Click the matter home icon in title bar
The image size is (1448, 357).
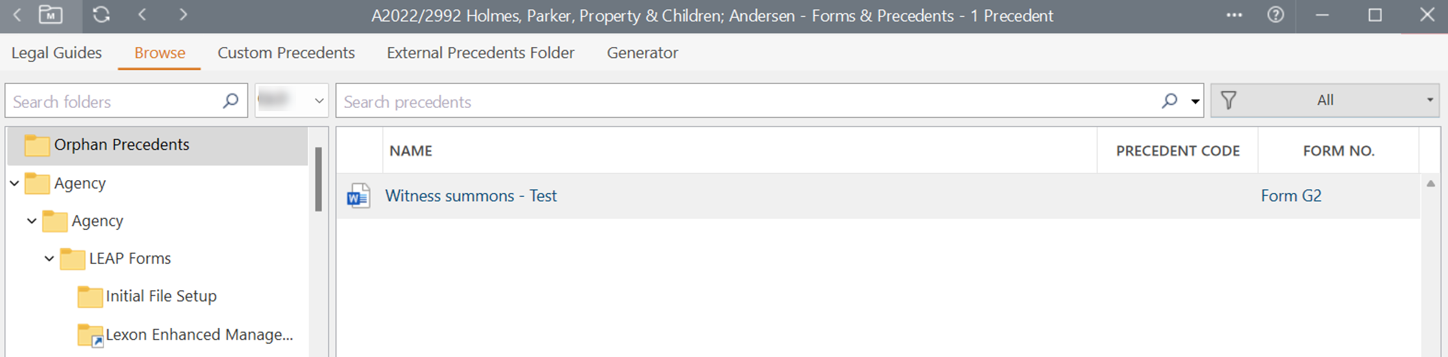[50, 15]
